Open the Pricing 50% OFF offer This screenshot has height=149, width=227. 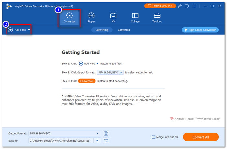(160, 6)
